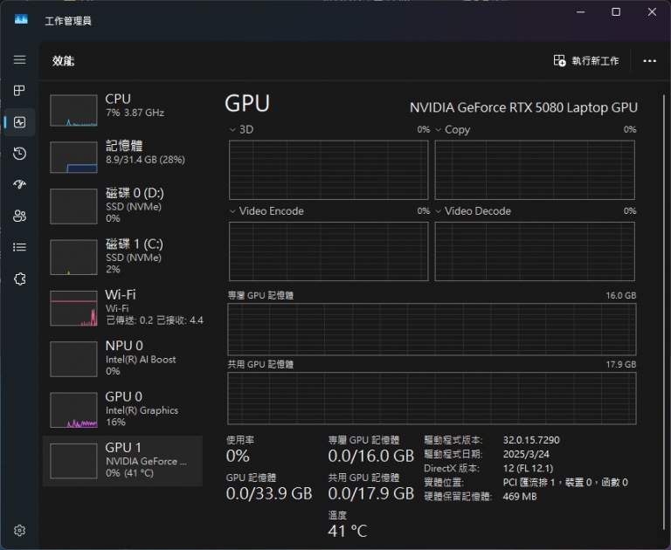Image resolution: width=671 pixels, height=550 pixels.
Task: Select the Wi-Fi network item
Action: (122, 308)
